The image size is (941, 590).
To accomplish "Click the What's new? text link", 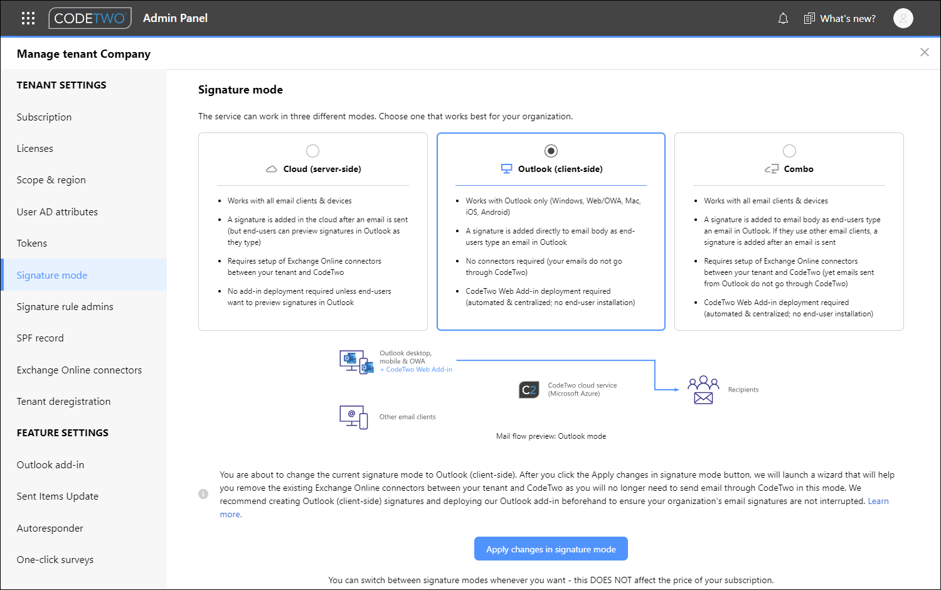I will [x=848, y=18].
